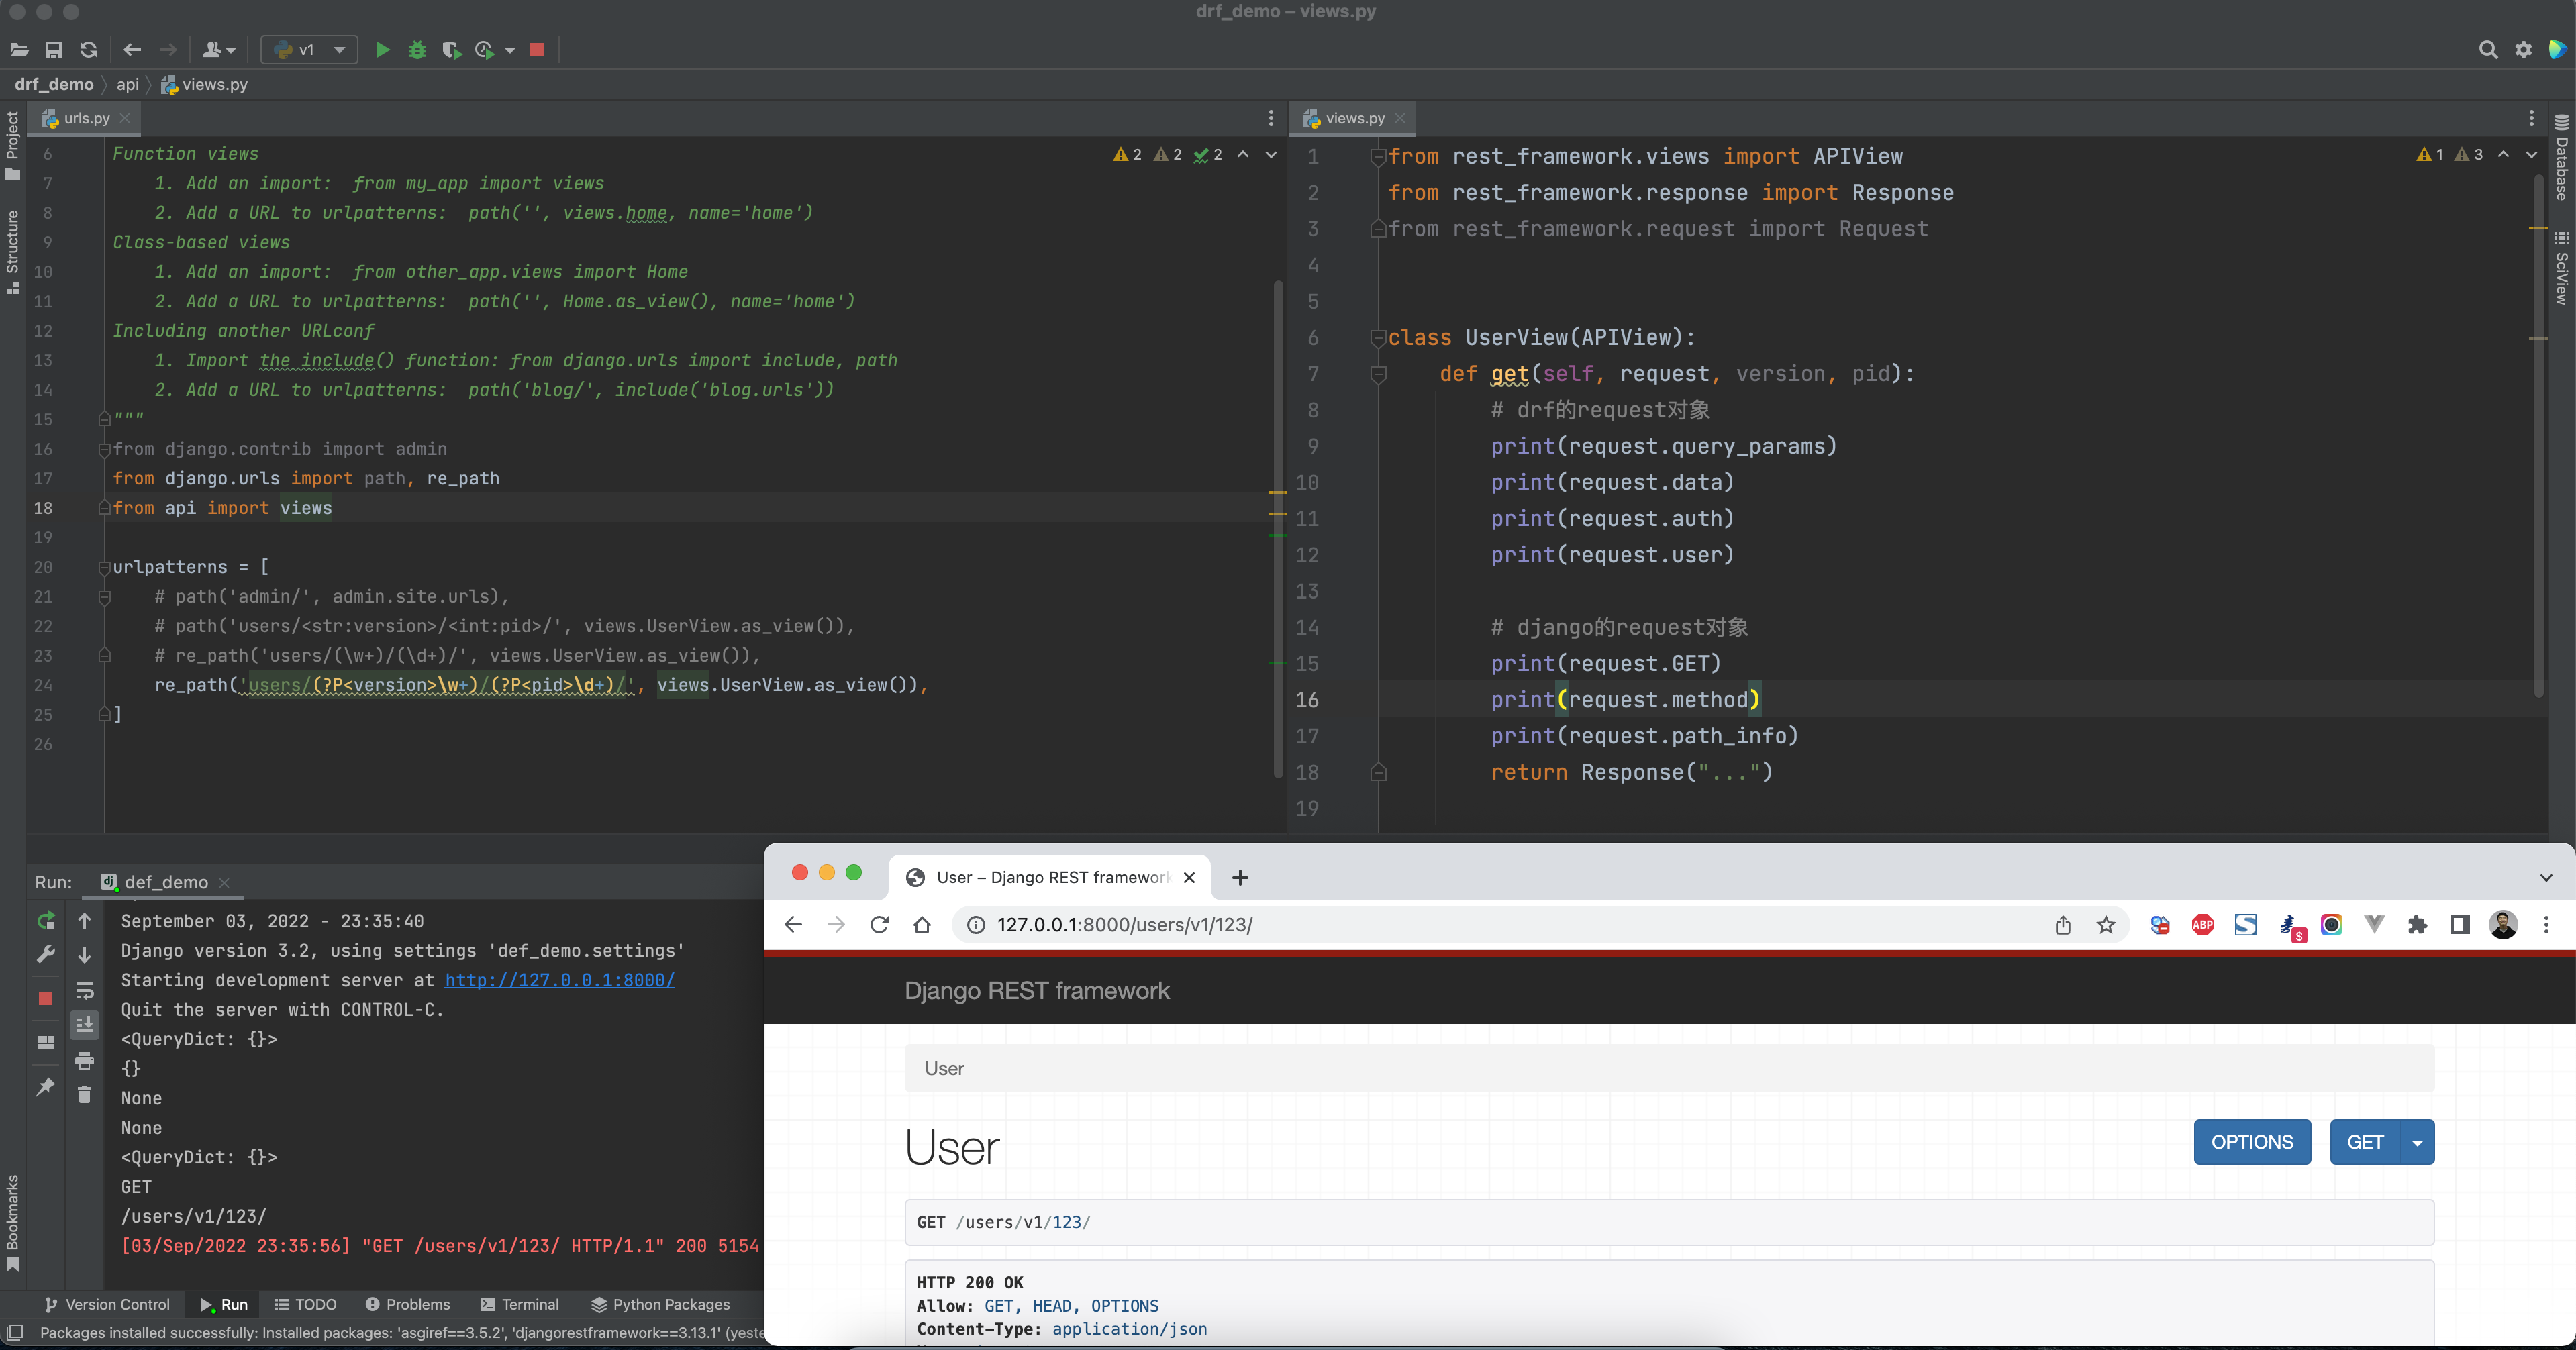The width and height of the screenshot is (2576, 1350).
Task: Open http://127.0.0.1:8000/ link in console
Action: click(559, 980)
